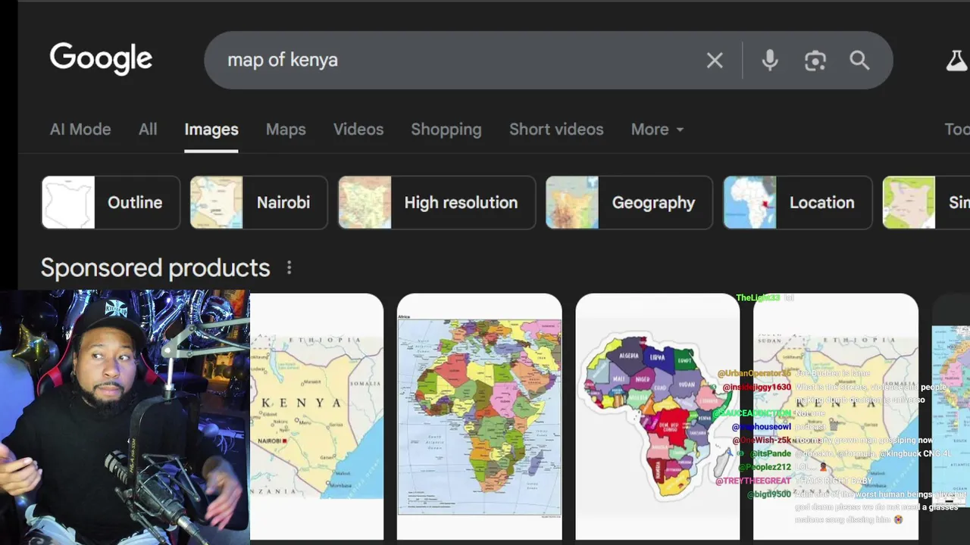Click the magnifying glass search button
This screenshot has width=970, height=545.
859,61
